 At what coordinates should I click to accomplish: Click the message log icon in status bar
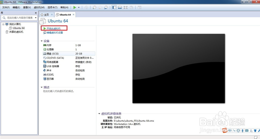[x=256, y=137]
